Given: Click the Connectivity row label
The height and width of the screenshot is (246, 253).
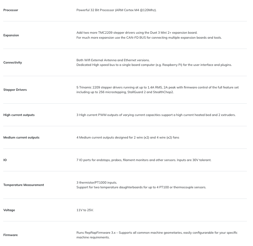Looking at the screenshot, I should pos(13,62).
